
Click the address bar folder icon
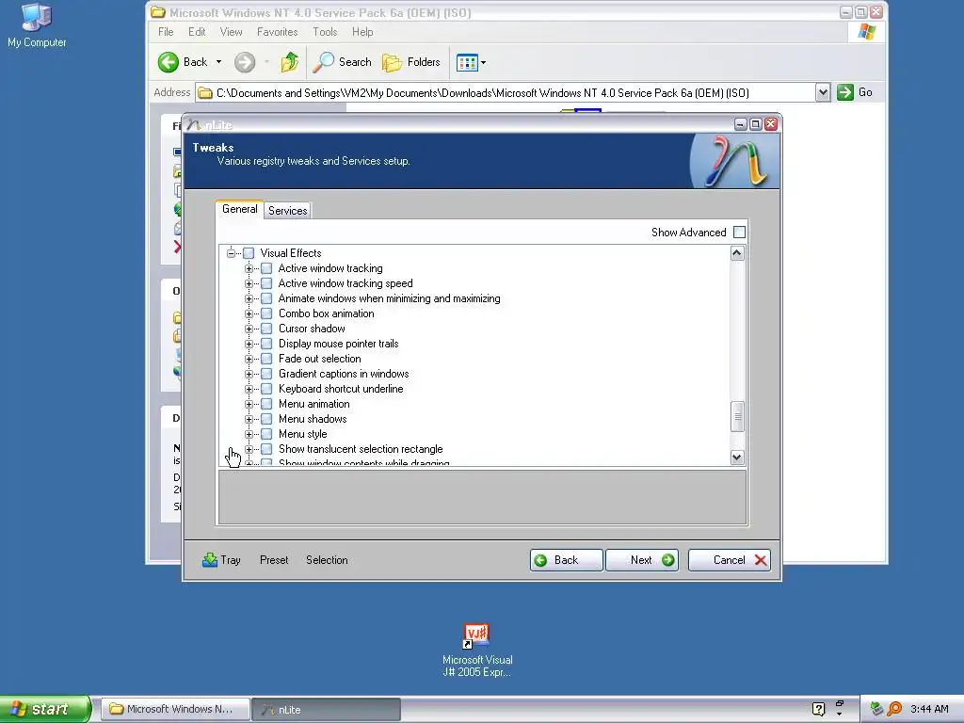pyautogui.click(x=205, y=93)
